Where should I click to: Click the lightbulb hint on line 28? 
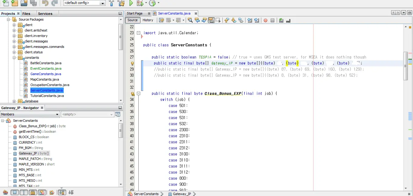coord(132,63)
